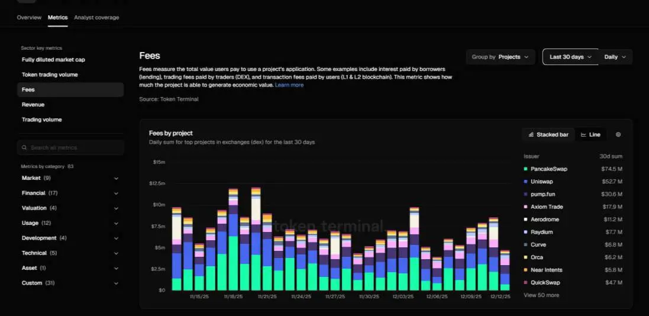Select the Metrics tab

(x=57, y=17)
